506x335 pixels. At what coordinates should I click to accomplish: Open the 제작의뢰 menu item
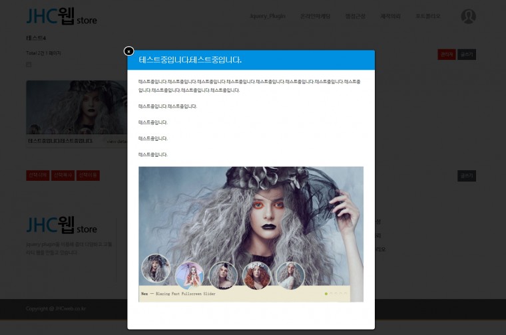(390, 16)
